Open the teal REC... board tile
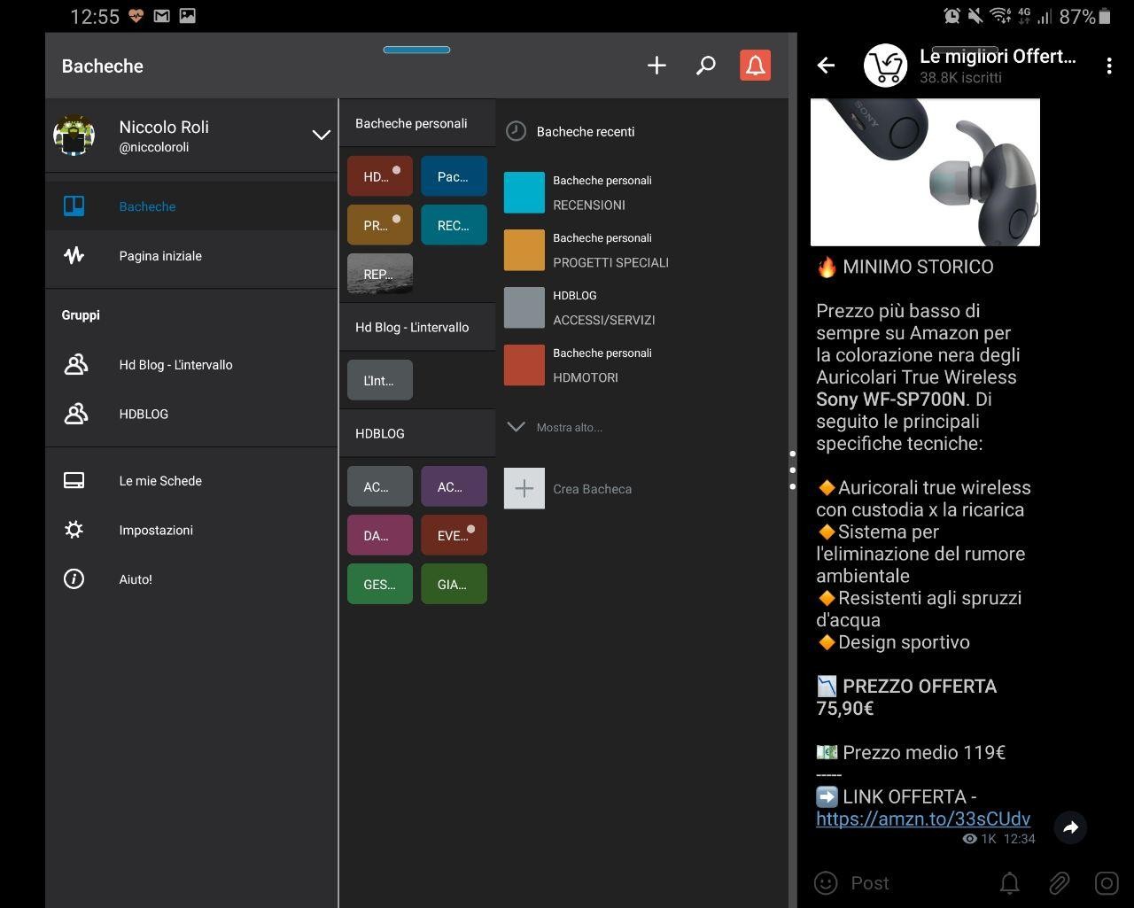The height and width of the screenshot is (908, 1134). [x=454, y=225]
